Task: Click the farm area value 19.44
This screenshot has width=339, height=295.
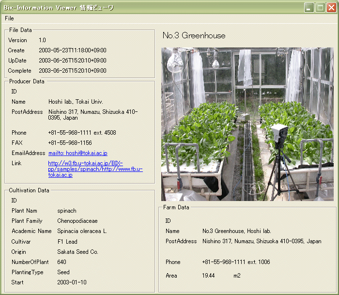Action: [210, 276]
